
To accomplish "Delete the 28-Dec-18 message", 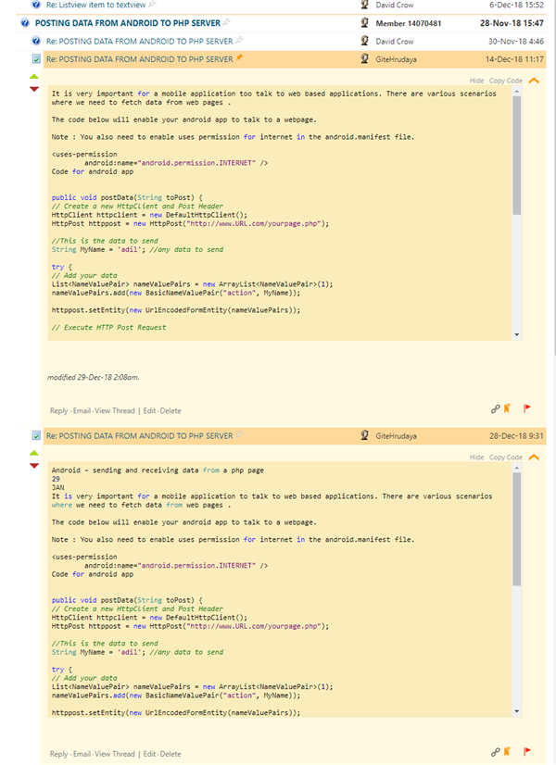I will 171,754.
